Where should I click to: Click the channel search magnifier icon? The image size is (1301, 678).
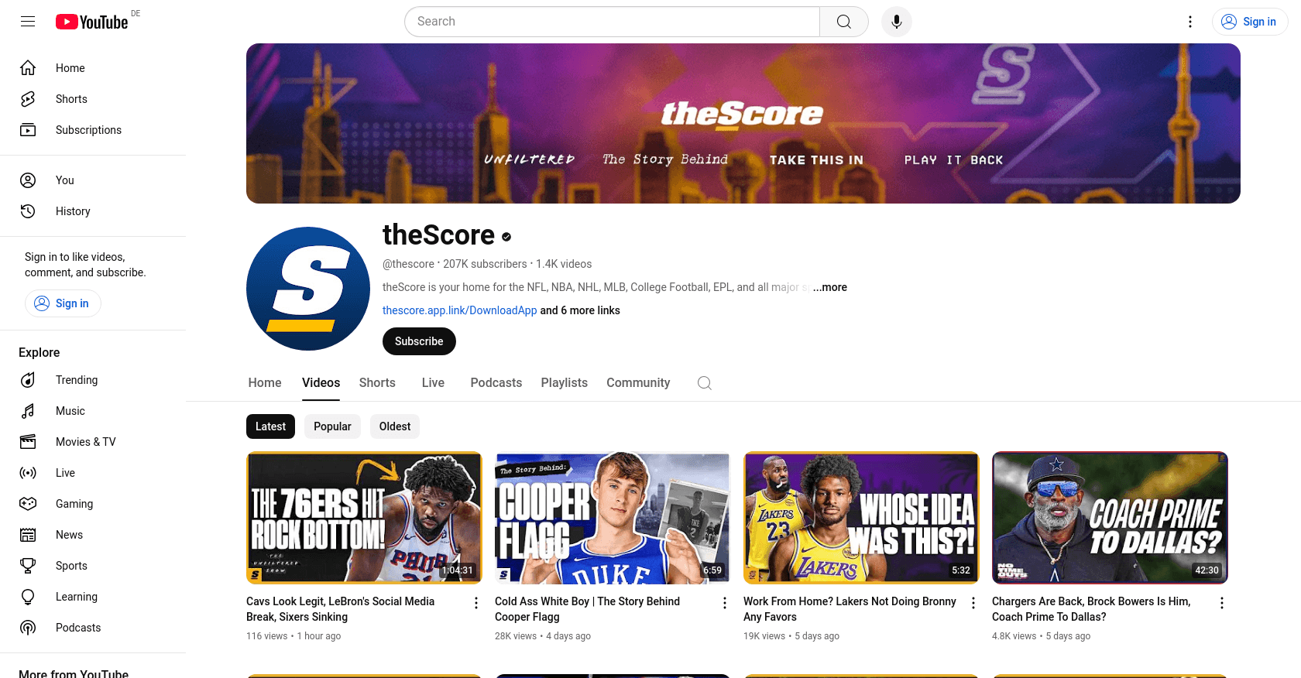704,383
